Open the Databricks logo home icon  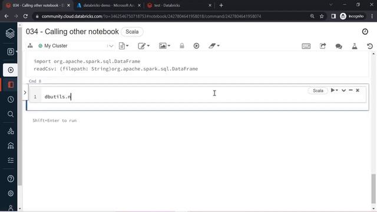[x=10, y=33]
